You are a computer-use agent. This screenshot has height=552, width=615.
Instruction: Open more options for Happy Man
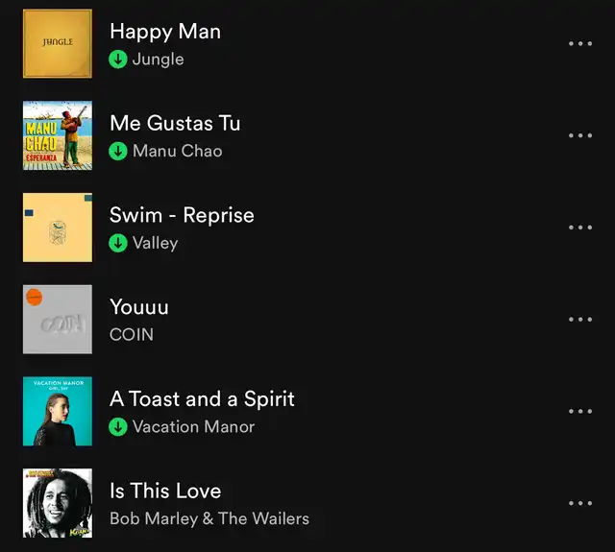click(x=580, y=43)
